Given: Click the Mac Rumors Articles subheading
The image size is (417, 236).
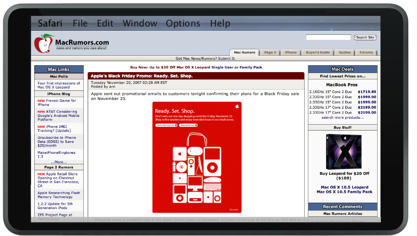Looking at the screenshot, I should click(x=343, y=214).
